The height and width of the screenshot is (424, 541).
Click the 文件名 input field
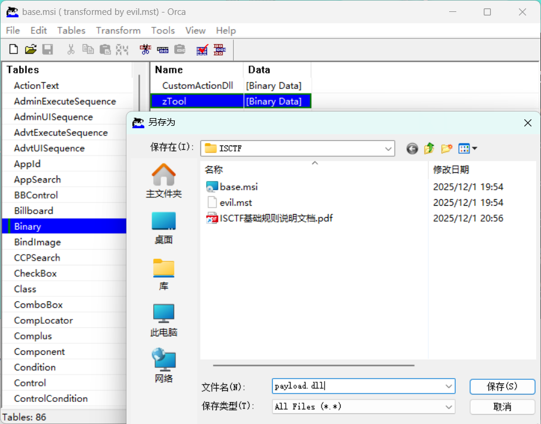[358, 386]
